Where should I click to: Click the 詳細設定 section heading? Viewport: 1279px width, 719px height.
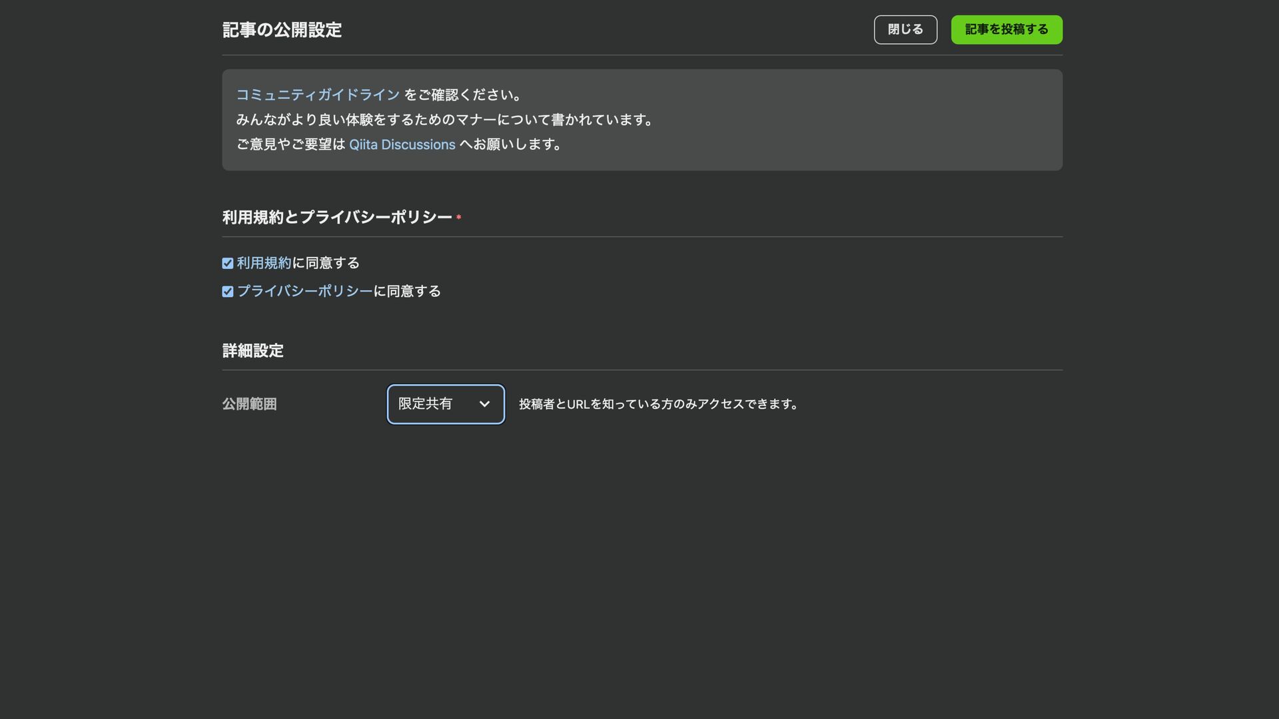click(x=252, y=351)
